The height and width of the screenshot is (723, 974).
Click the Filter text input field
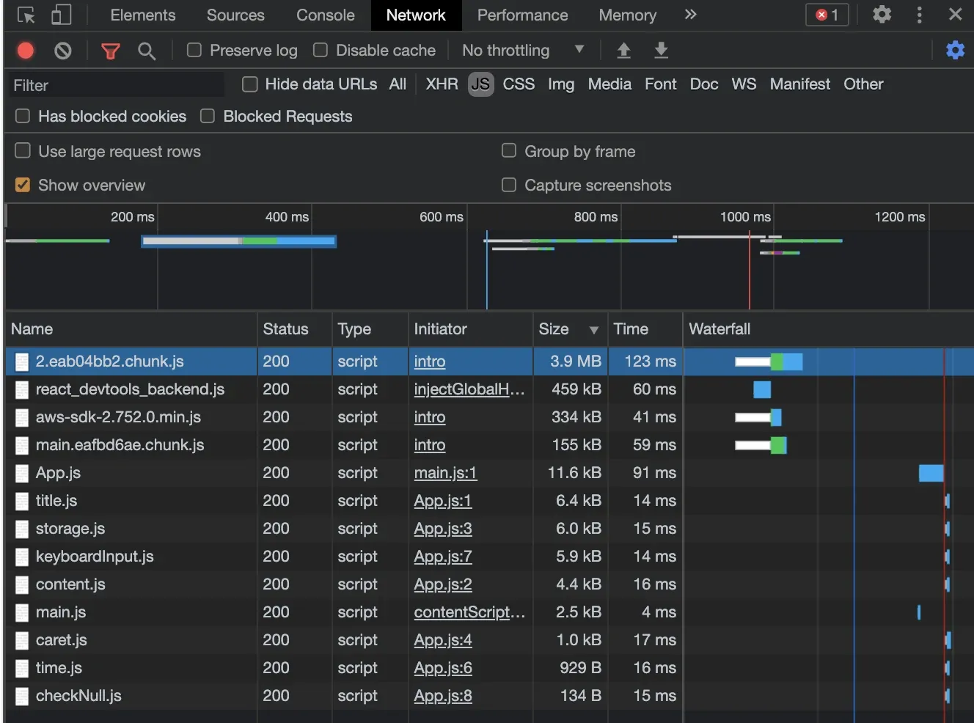pos(115,85)
